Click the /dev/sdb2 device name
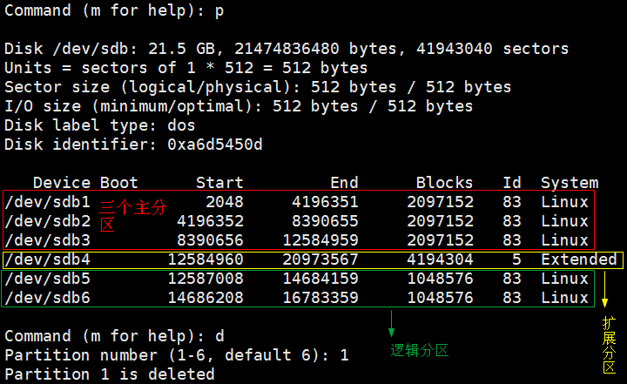Viewport: 627px width, 384px height. click(x=48, y=221)
